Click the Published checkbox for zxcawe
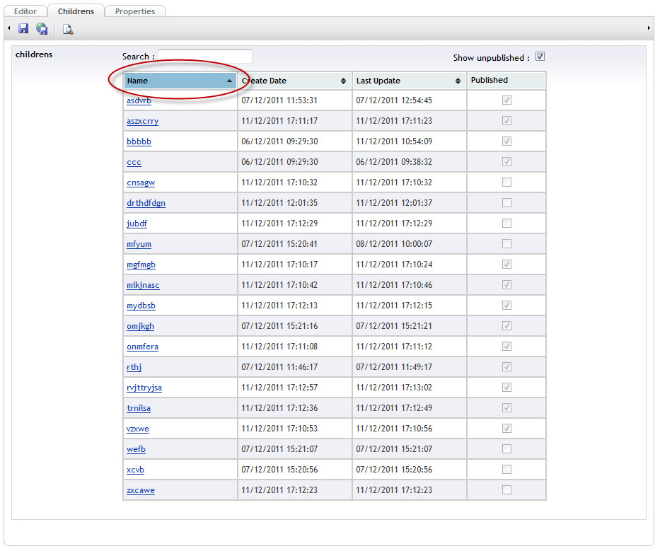This screenshot has height=551, width=660. [x=506, y=490]
